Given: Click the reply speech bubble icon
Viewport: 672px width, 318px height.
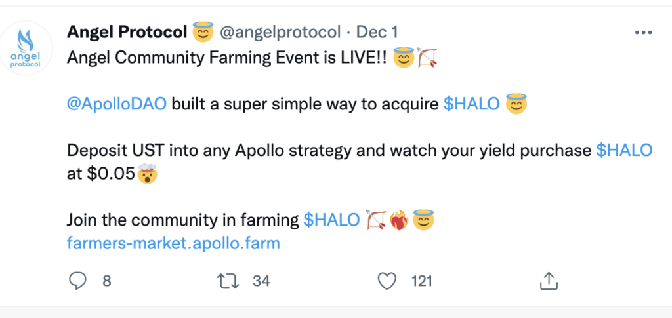Looking at the screenshot, I should pyautogui.click(x=78, y=281).
